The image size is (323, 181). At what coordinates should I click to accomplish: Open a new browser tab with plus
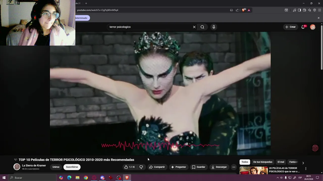point(86,3)
